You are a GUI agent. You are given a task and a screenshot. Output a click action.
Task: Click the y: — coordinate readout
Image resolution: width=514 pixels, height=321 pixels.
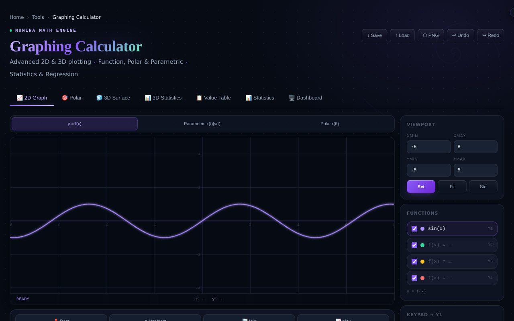[217, 299]
